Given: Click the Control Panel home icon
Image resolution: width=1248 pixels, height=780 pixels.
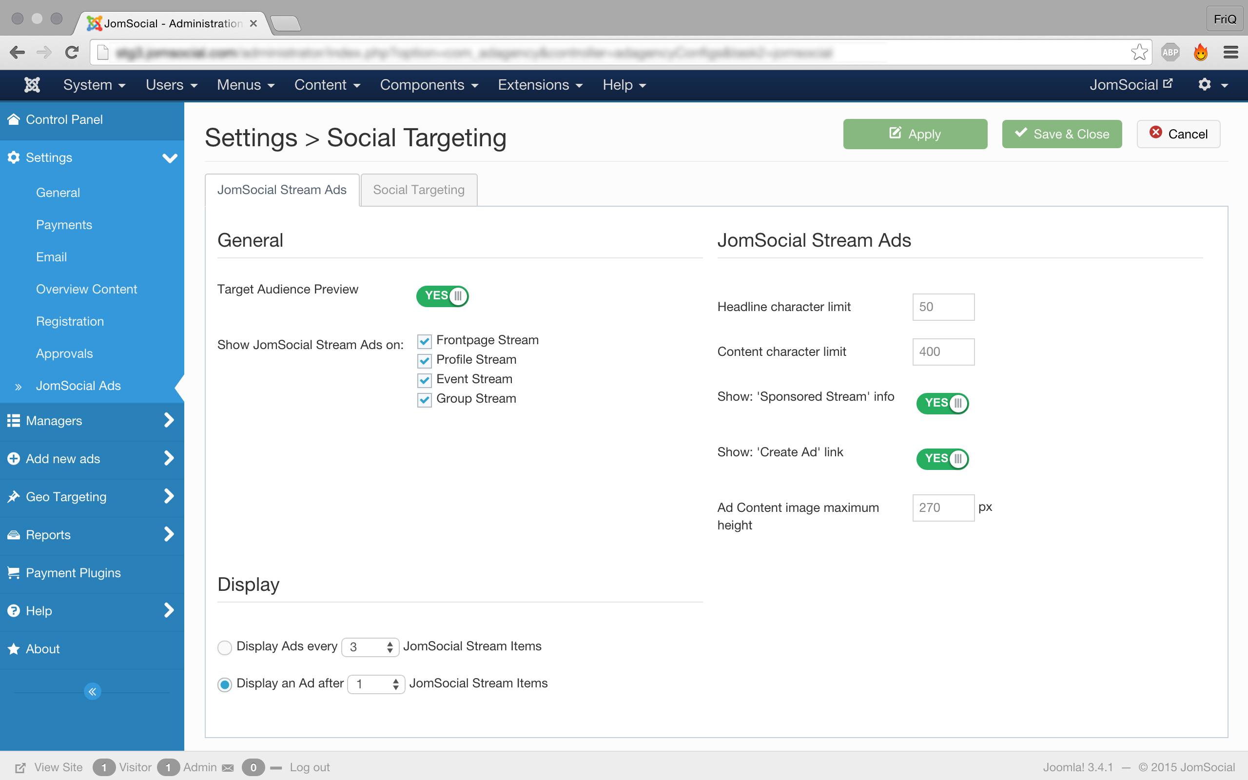Looking at the screenshot, I should click(14, 120).
